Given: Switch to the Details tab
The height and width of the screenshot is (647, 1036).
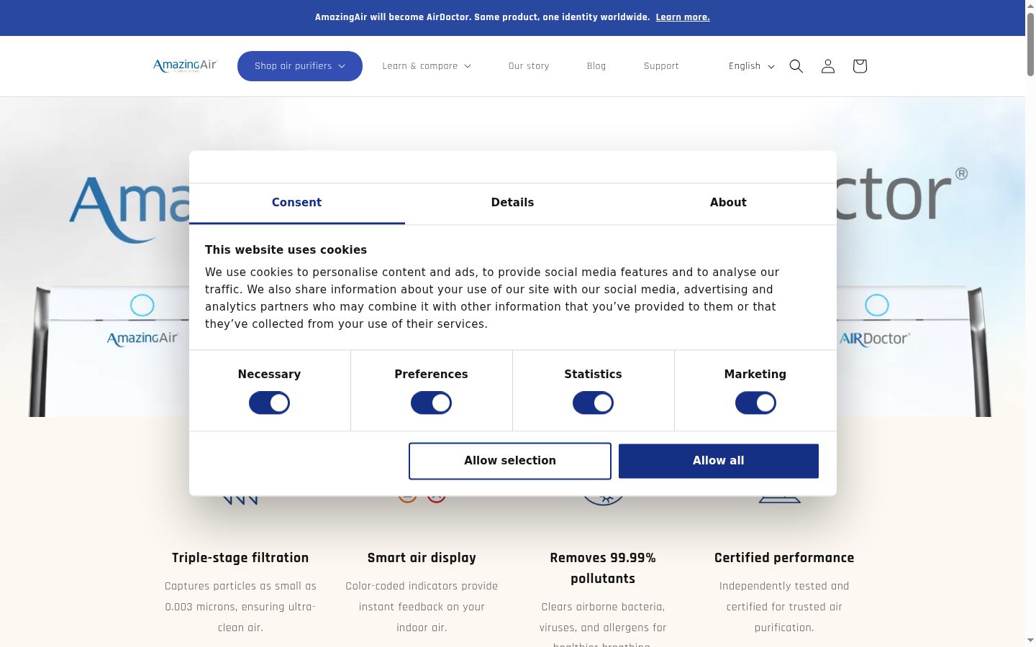Looking at the screenshot, I should pyautogui.click(x=512, y=203).
